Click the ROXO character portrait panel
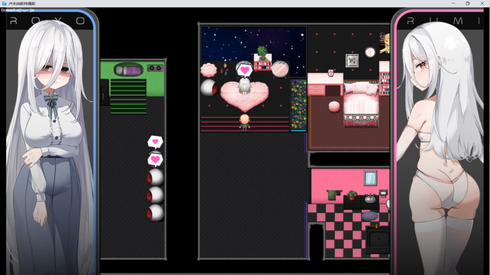 tap(50, 142)
